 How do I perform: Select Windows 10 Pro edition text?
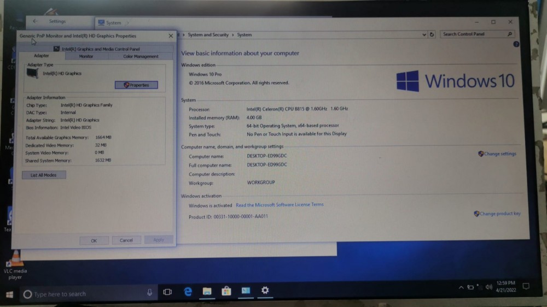click(205, 74)
